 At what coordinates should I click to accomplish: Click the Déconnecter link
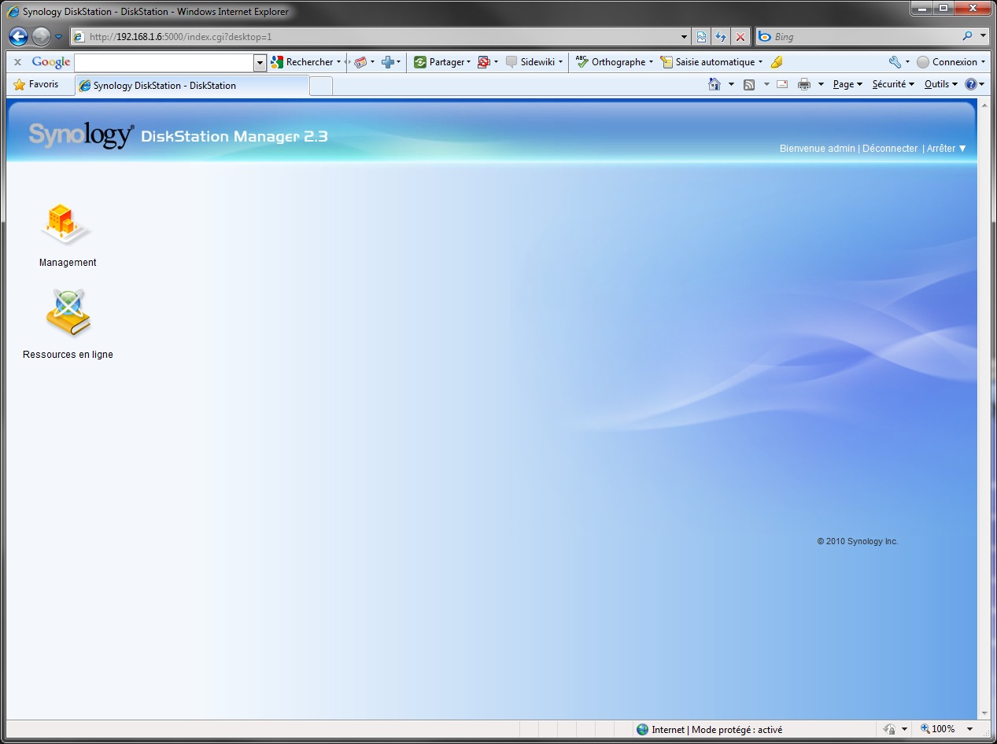[x=889, y=148]
